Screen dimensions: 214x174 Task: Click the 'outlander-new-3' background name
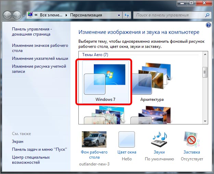[x=94, y=164]
